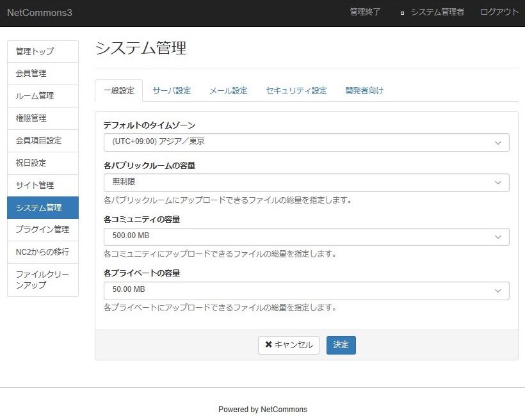525x416 pixels.
Task: Select NC2からの移行 sidebar item
Action: tap(43, 252)
